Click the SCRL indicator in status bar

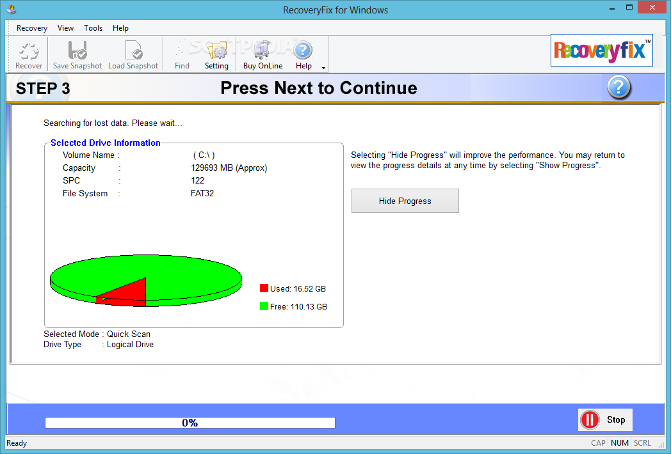[x=642, y=443]
